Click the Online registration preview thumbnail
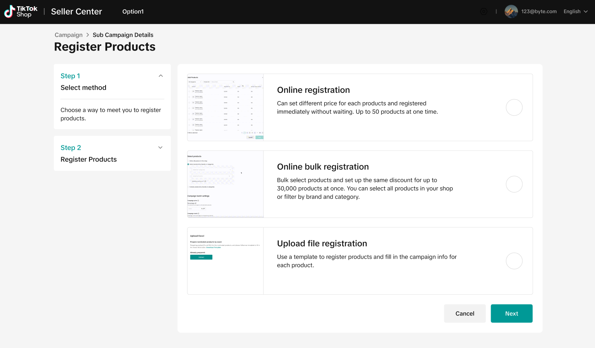595x348 pixels. (x=225, y=107)
